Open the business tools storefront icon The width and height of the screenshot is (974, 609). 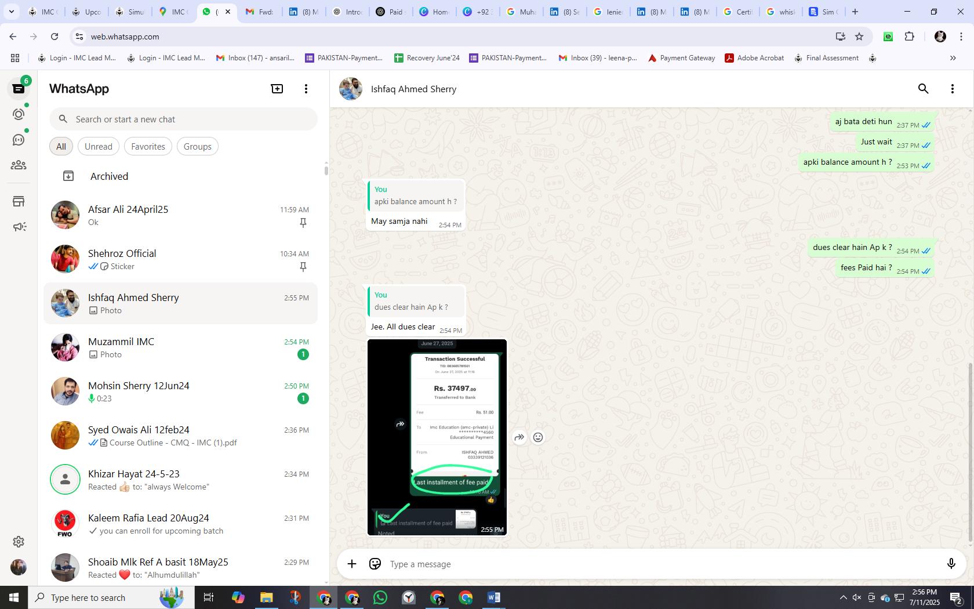point(19,201)
